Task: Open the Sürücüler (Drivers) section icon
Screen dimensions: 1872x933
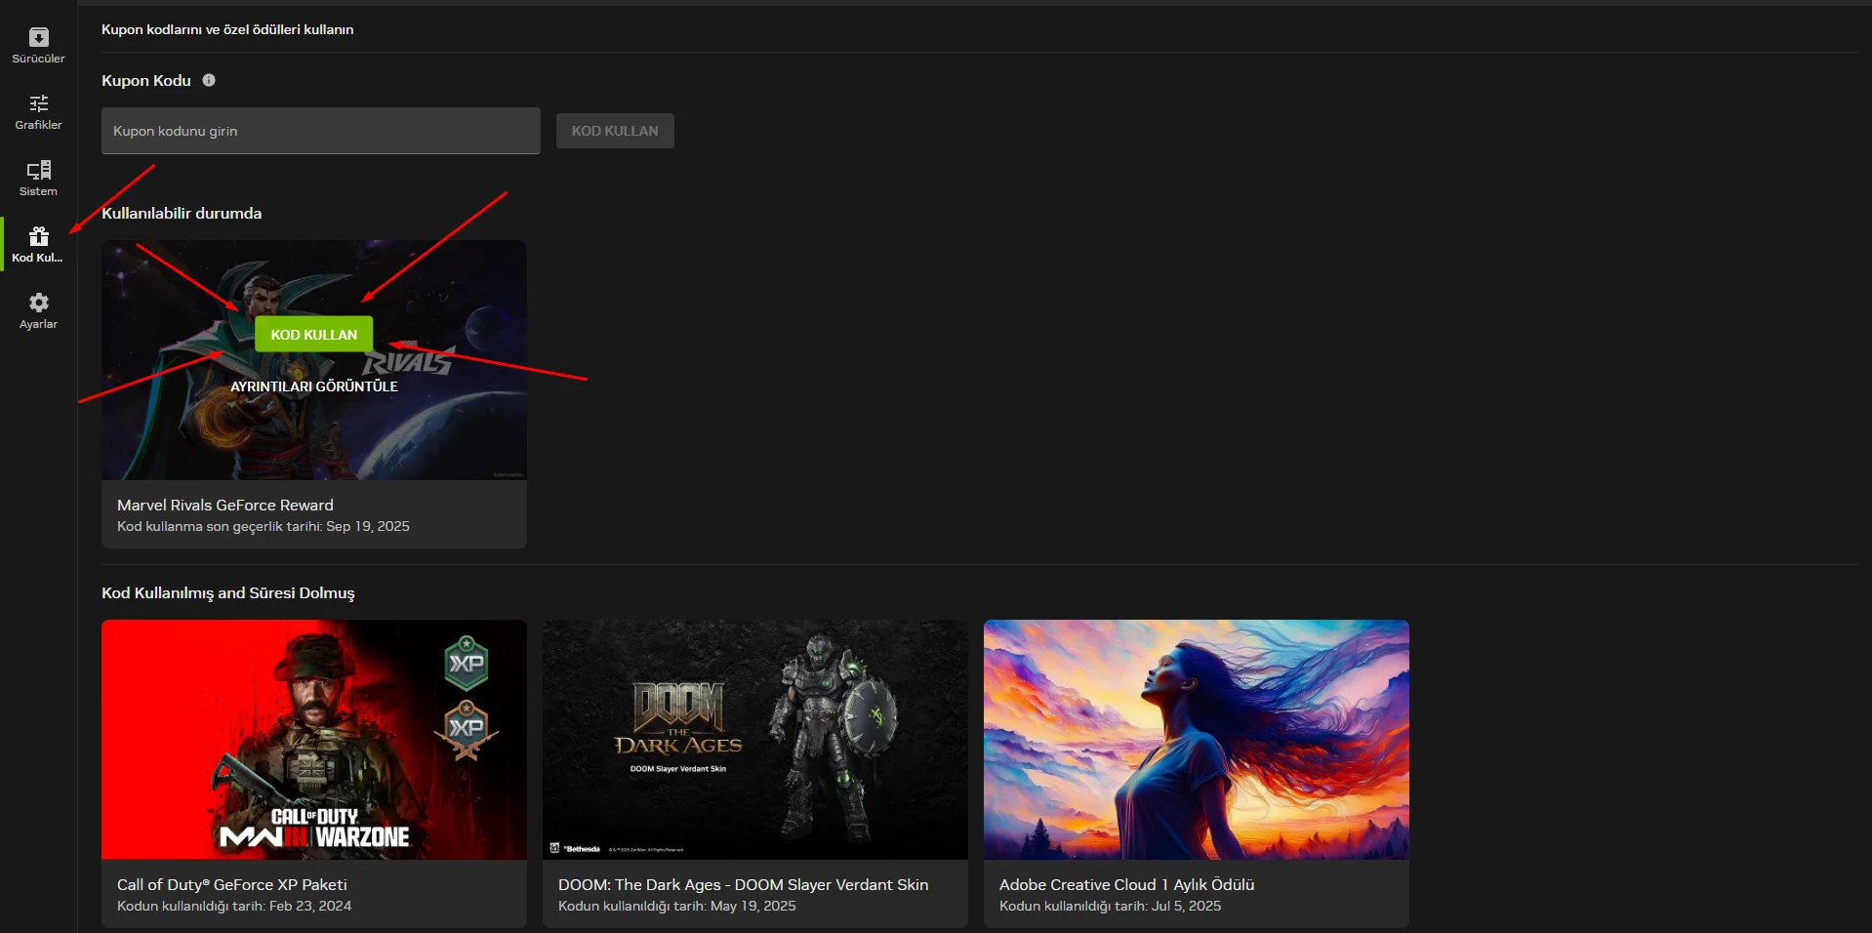Action: click(x=39, y=38)
